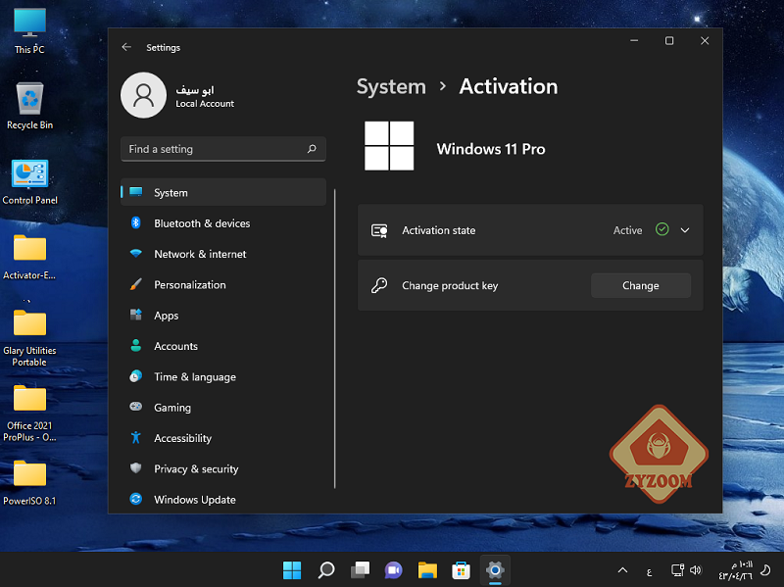This screenshot has height=587, width=784.
Task: Open Apps settings category
Action: pyautogui.click(x=223, y=315)
